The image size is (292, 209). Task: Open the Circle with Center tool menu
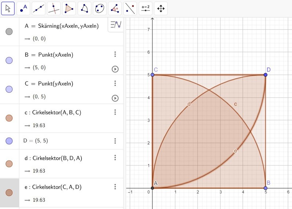(84, 8)
